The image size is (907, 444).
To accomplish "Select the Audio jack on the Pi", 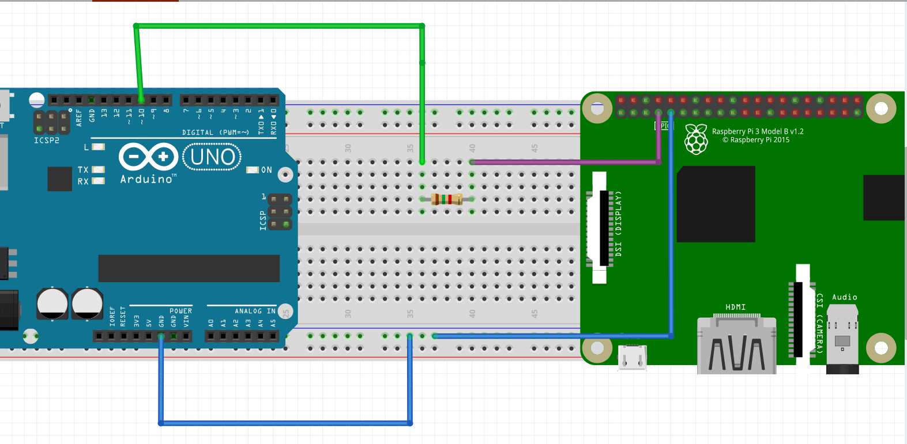I will coord(842,340).
